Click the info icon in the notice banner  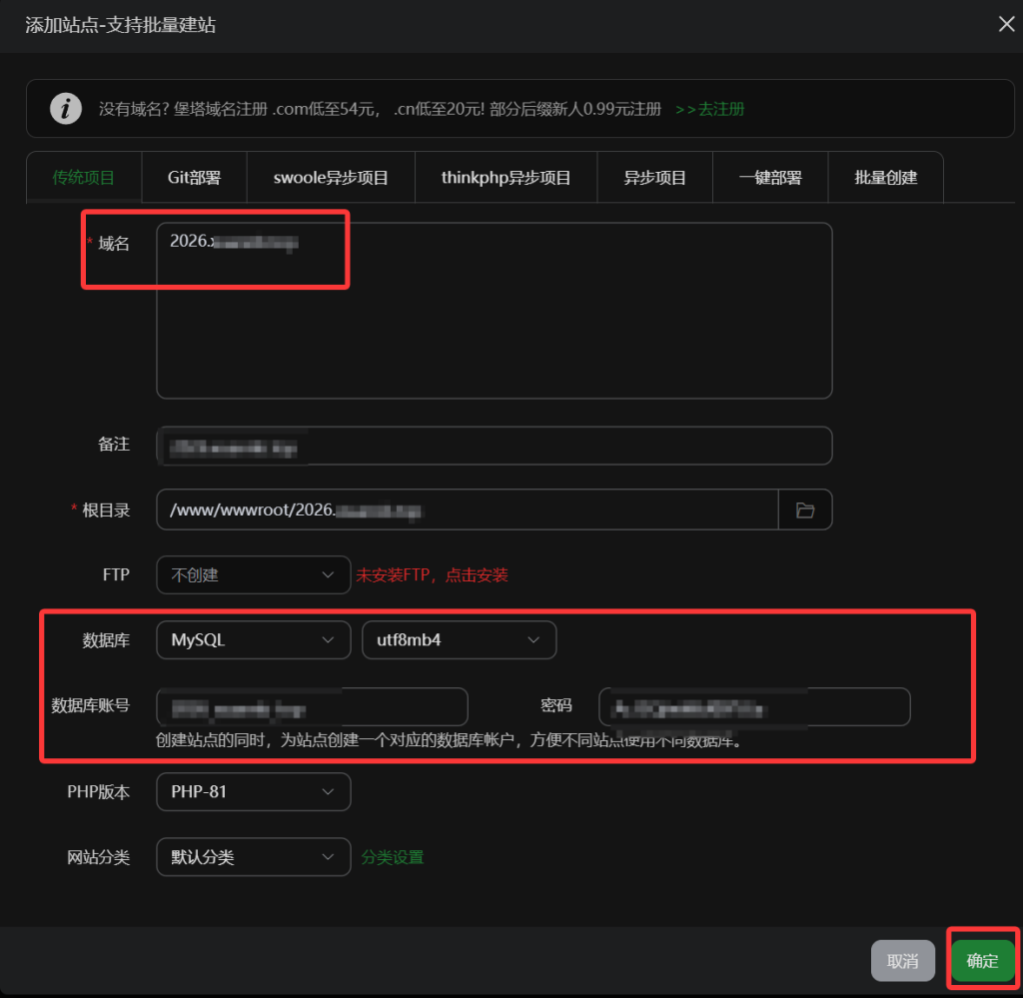click(x=66, y=108)
